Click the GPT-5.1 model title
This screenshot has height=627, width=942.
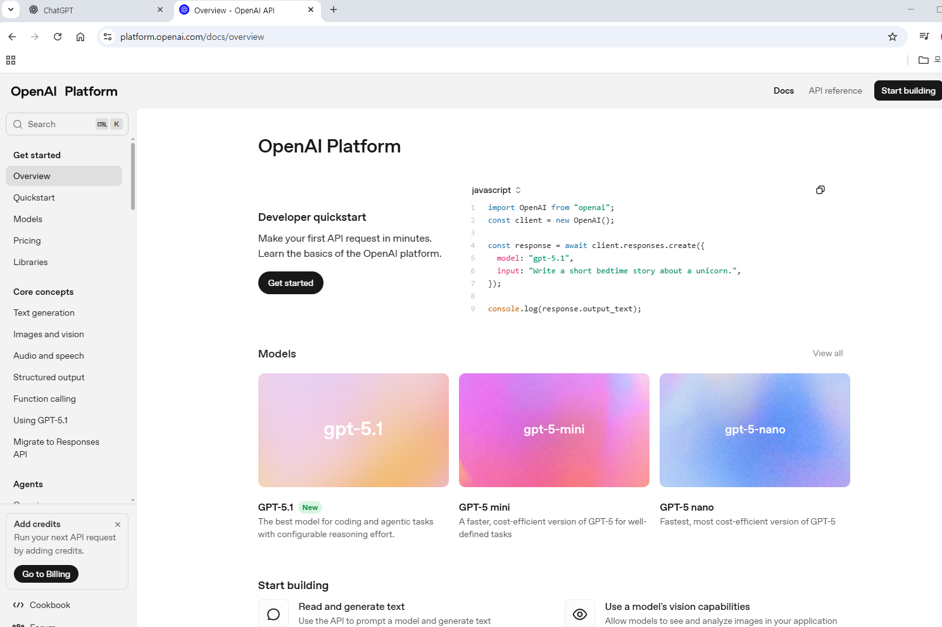pos(275,507)
